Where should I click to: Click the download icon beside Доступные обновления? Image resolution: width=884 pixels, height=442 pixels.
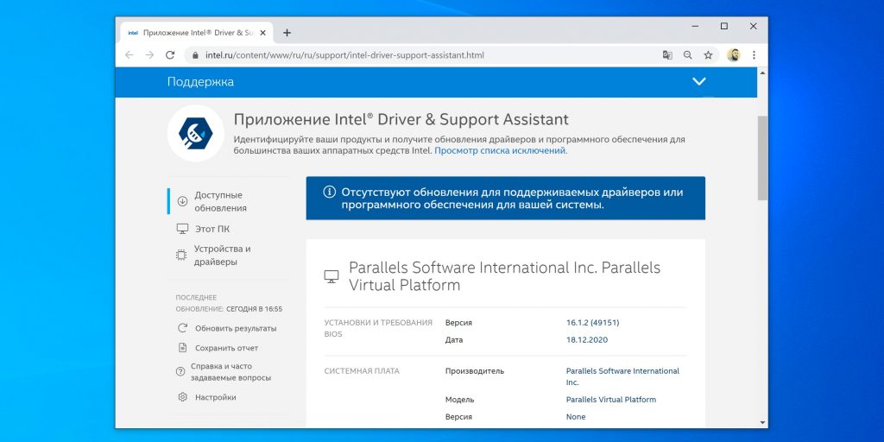tap(182, 201)
